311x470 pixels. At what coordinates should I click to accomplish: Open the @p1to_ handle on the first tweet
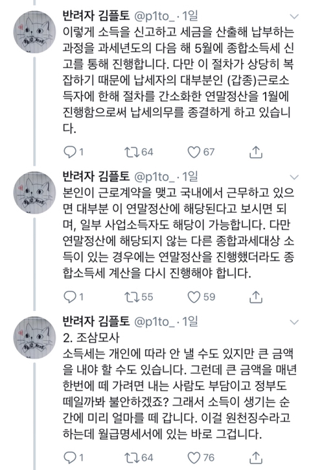click(154, 16)
